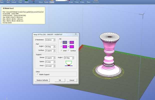Screen dimensions: 155x100
Task: Click the Restore Defaults button
Action: [x=42, y=80]
